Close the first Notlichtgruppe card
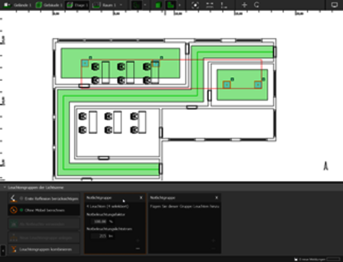343x262 pixels. [141, 197]
